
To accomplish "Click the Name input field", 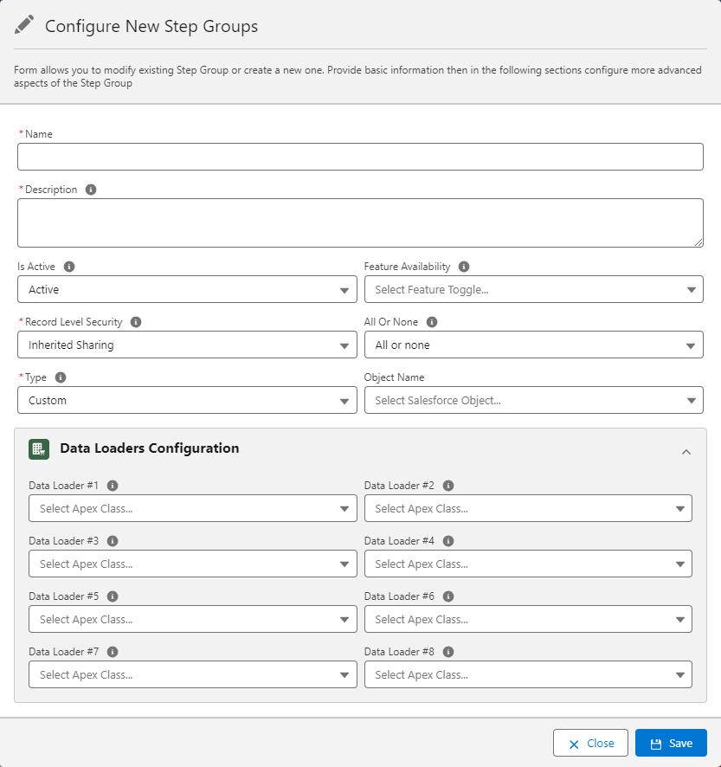I will [360, 158].
